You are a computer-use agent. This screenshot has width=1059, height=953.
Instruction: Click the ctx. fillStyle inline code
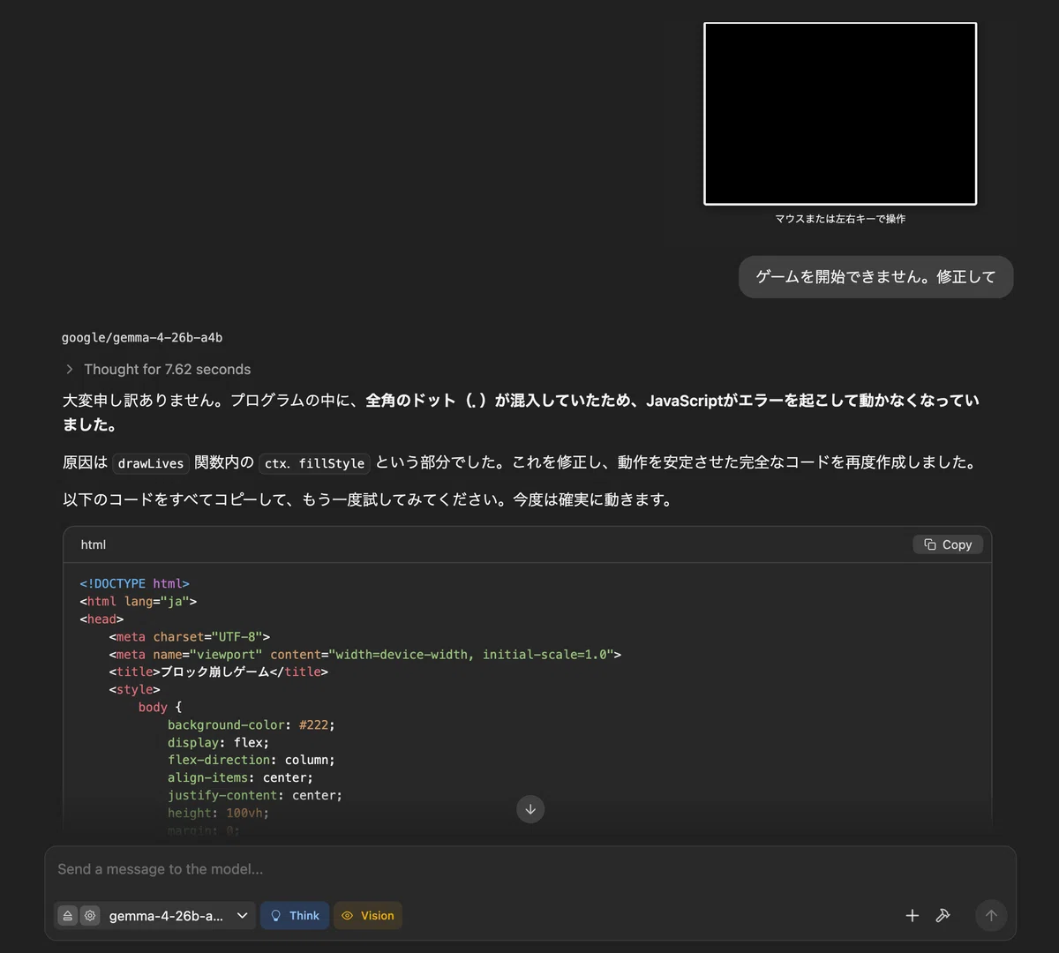[x=315, y=463]
